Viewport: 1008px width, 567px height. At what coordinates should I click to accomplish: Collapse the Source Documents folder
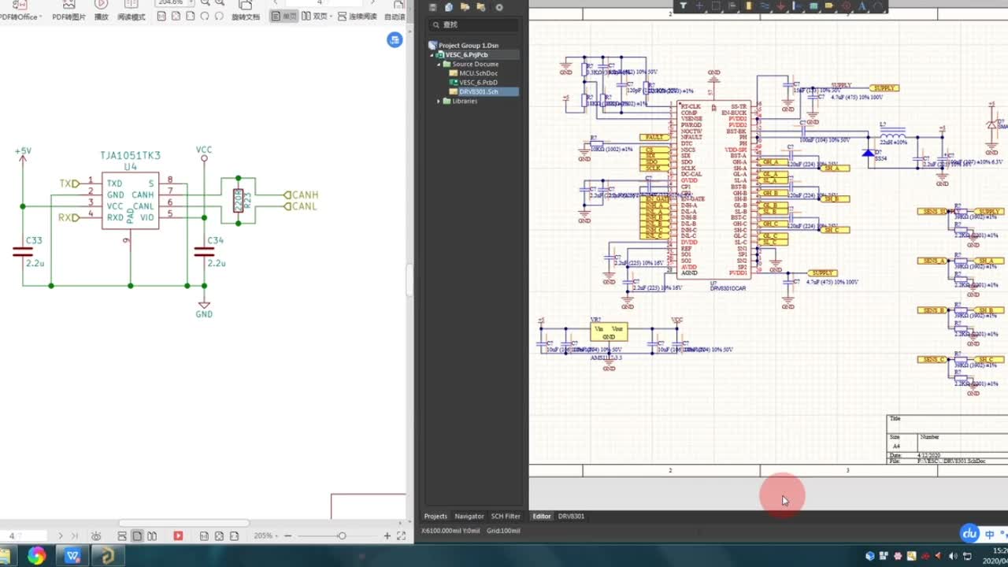(x=439, y=64)
